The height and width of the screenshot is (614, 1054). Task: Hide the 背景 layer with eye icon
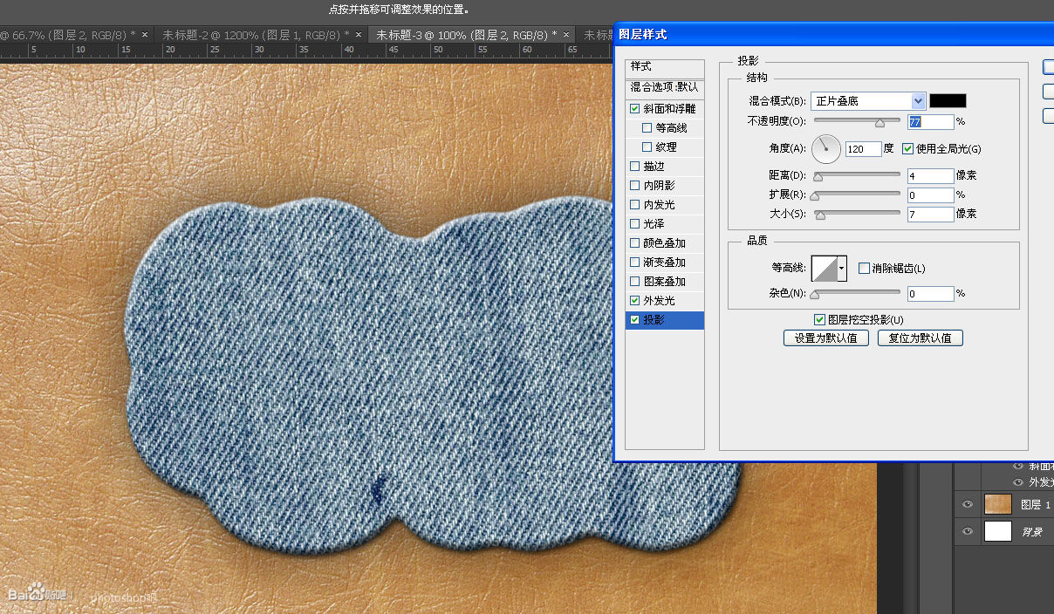point(967,531)
